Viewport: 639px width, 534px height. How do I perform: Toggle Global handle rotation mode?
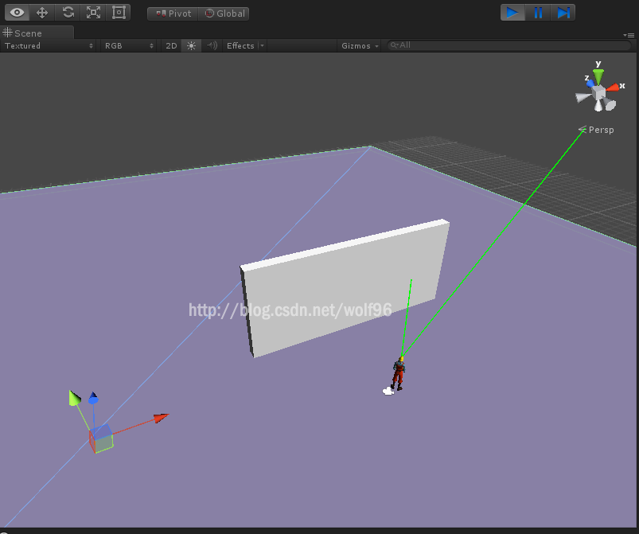tap(224, 14)
